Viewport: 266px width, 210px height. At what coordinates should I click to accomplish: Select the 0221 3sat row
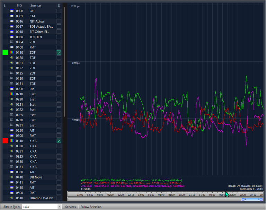click(x=32, y=104)
